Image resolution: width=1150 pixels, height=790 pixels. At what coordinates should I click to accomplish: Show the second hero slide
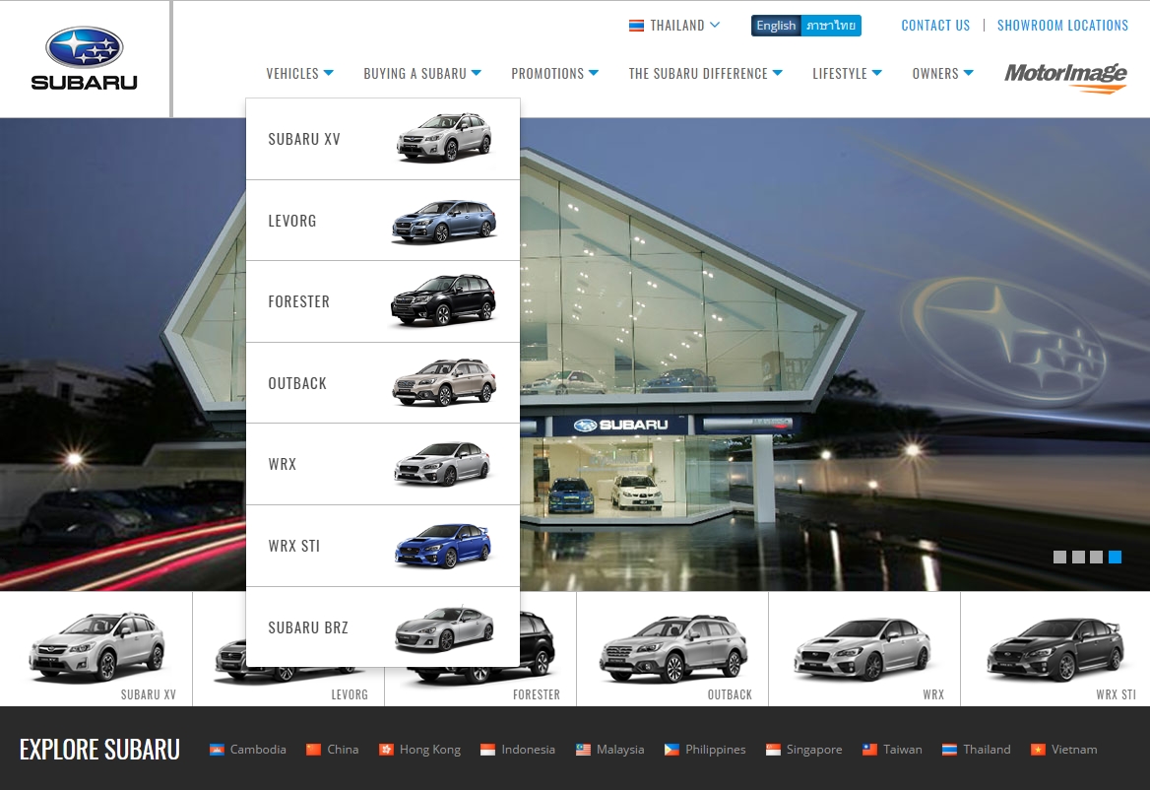[x=1078, y=557]
